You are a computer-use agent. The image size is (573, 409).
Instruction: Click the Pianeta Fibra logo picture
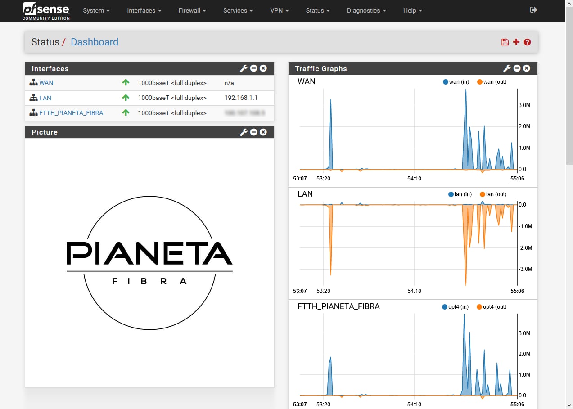[149, 262]
